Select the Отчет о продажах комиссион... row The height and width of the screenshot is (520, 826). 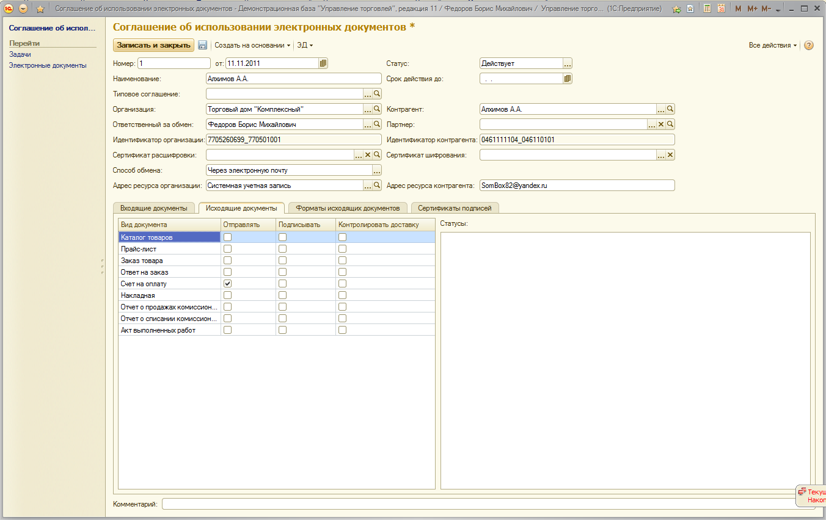(277, 307)
